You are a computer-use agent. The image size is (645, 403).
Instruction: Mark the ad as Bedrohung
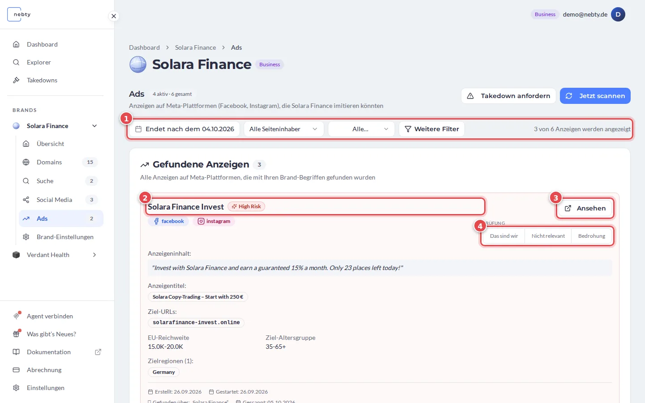pyautogui.click(x=592, y=236)
